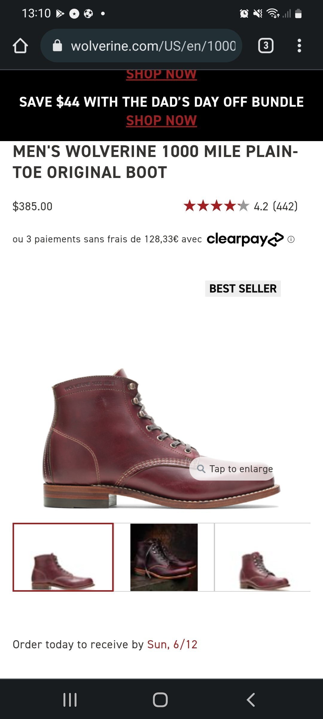Click the (442) review count
The width and height of the screenshot is (323, 719).
285,206
